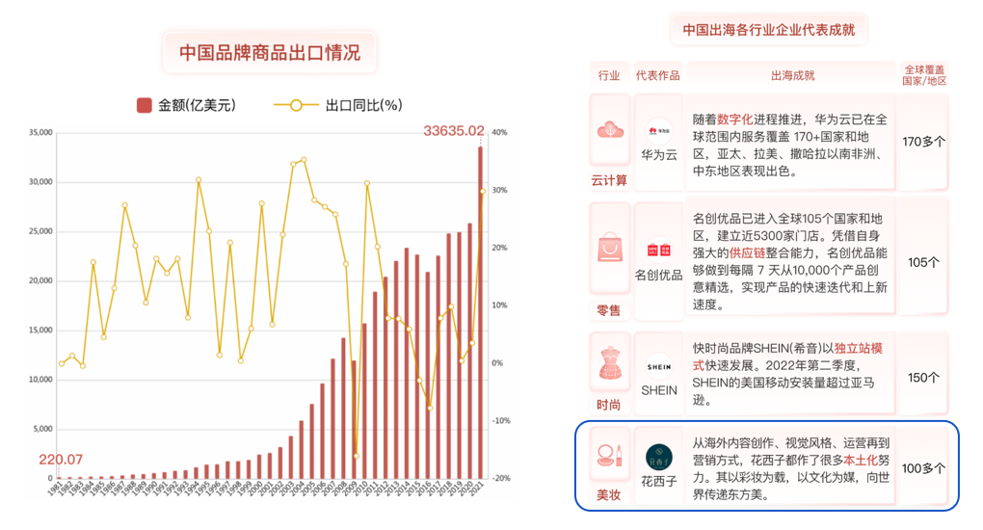Click the 0% right axis label
The width and height of the screenshot is (983, 530).
point(497,363)
